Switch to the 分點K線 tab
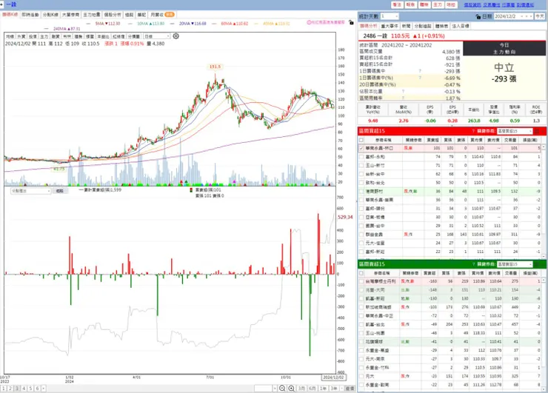 (x=50, y=15)
